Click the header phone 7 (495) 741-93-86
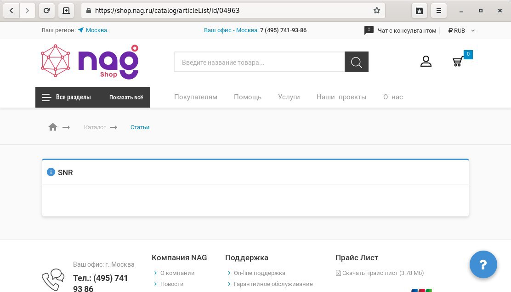511x292 pixels. (283, 30)
